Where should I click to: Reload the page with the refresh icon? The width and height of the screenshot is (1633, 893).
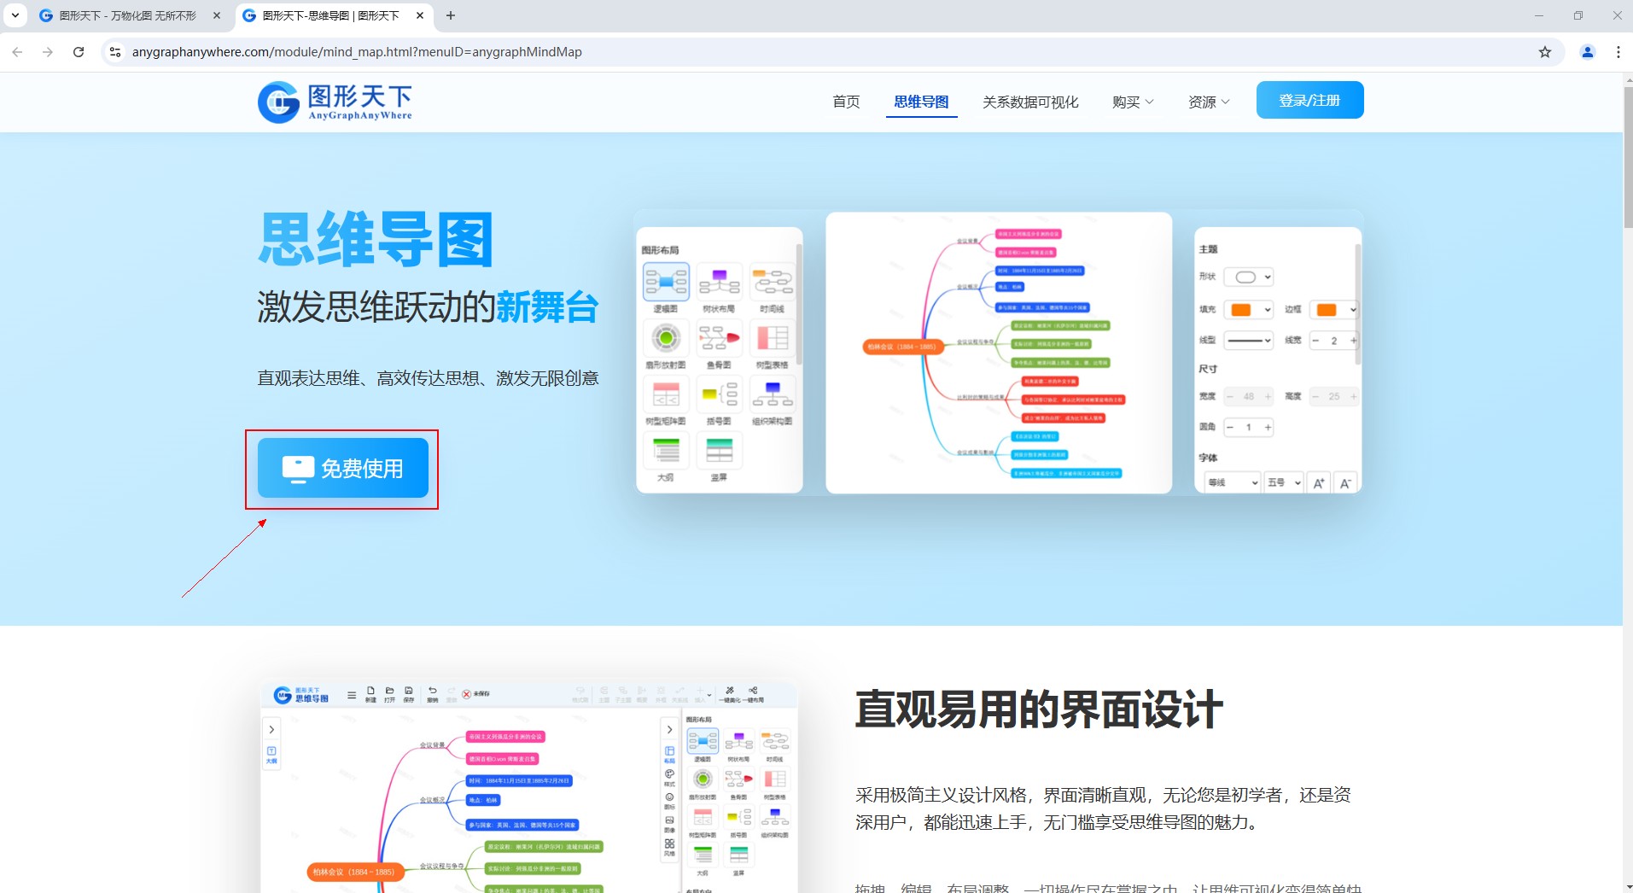coord(79,52)
